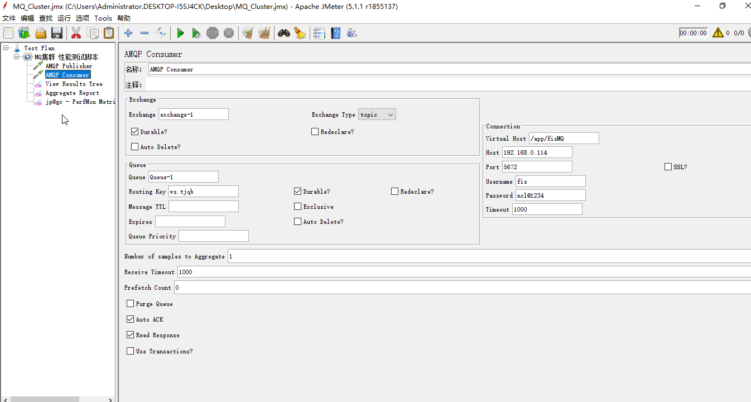This screenshot has height=402, width=751.
Task: Click the New test plan icon
Action: (8, 33)
